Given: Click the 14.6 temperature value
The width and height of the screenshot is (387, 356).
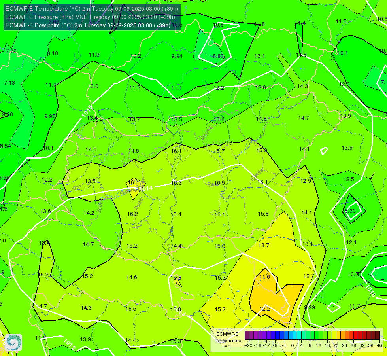Looking at the screenshot, I should click(x=132, y=277).
